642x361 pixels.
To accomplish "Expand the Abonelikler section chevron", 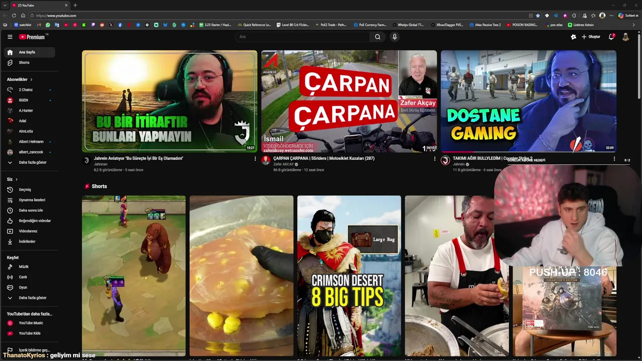I will pyautogui.click(x=31, y=79).
